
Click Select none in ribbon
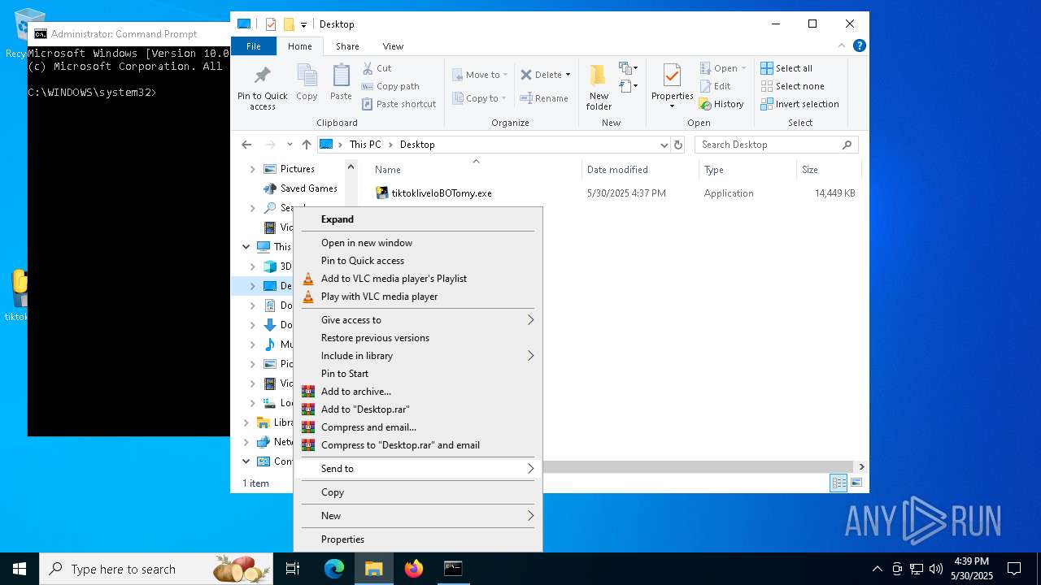pos(792,86)
